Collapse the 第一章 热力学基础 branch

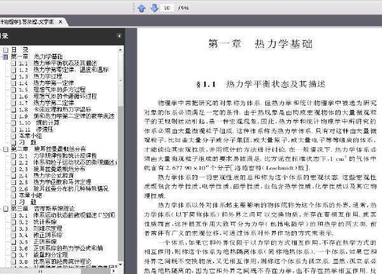click(5, 57)
